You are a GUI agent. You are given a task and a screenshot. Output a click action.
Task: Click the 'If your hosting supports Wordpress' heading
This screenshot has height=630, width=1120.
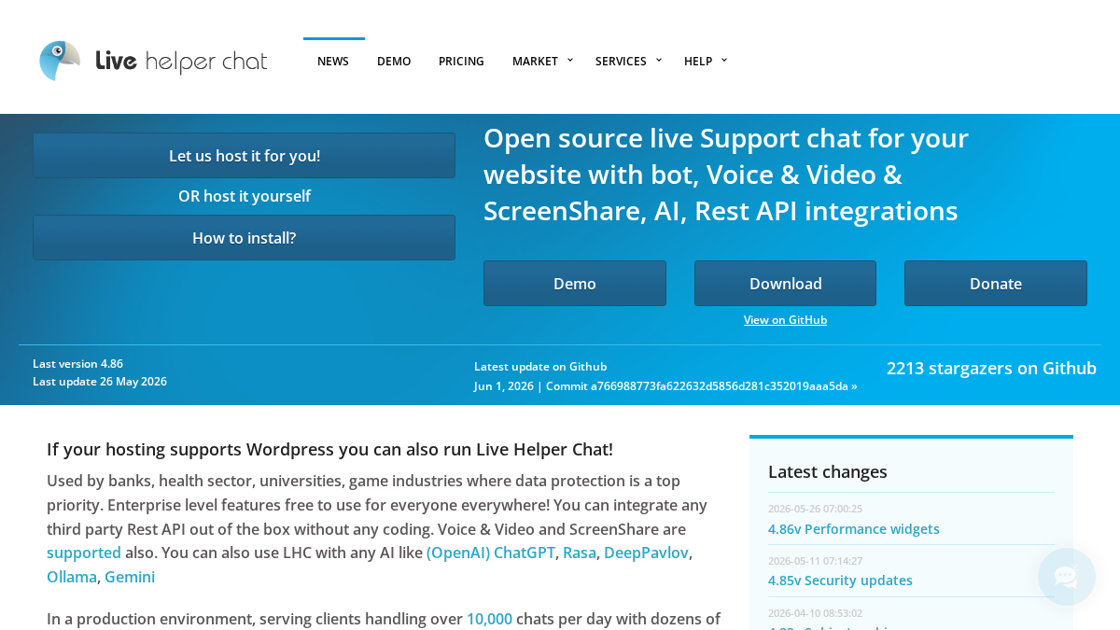coord(329,449)
